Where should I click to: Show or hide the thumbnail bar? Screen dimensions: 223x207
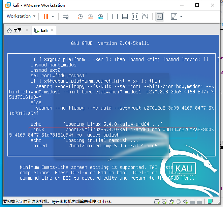[x=125, y=17]
